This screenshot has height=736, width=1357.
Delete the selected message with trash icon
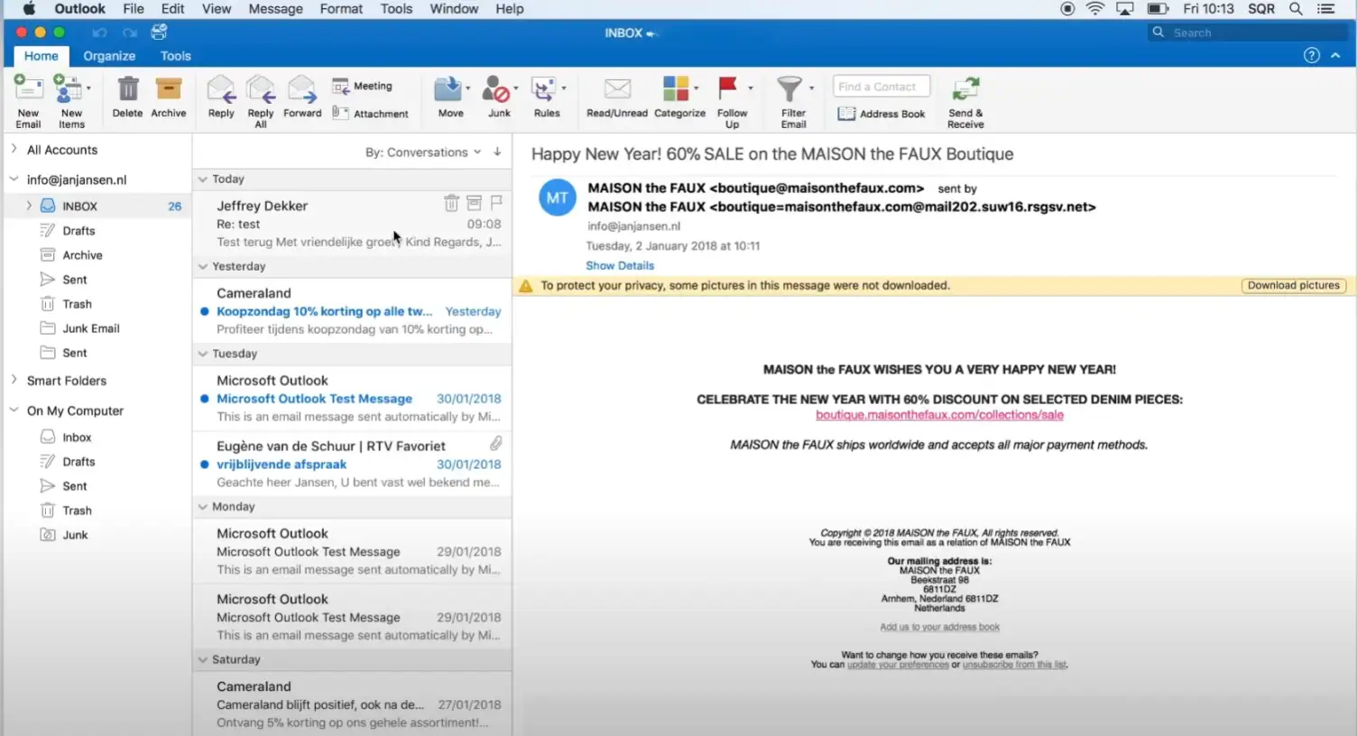(x=127, y=91)
